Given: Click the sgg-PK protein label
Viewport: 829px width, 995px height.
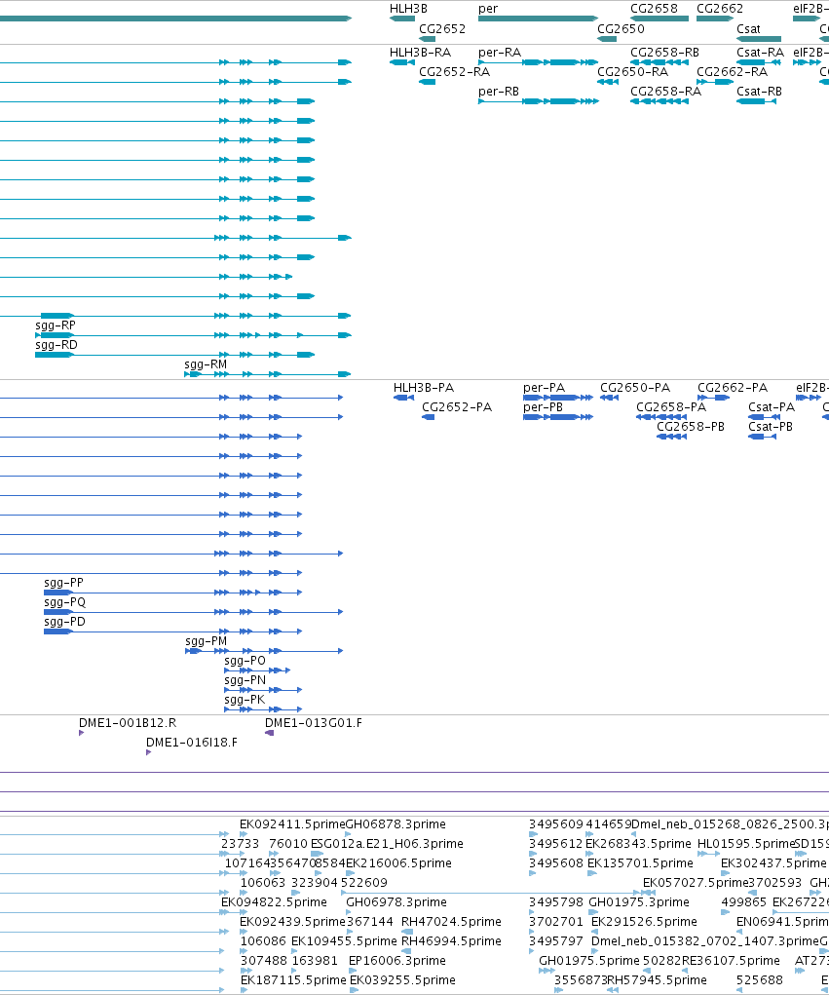Looking at the screenshot, I should pos(245,700).
